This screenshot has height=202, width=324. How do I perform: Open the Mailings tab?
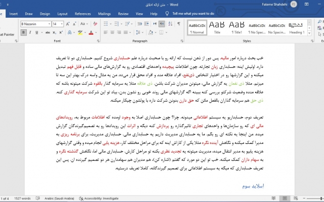coord(104,14)
